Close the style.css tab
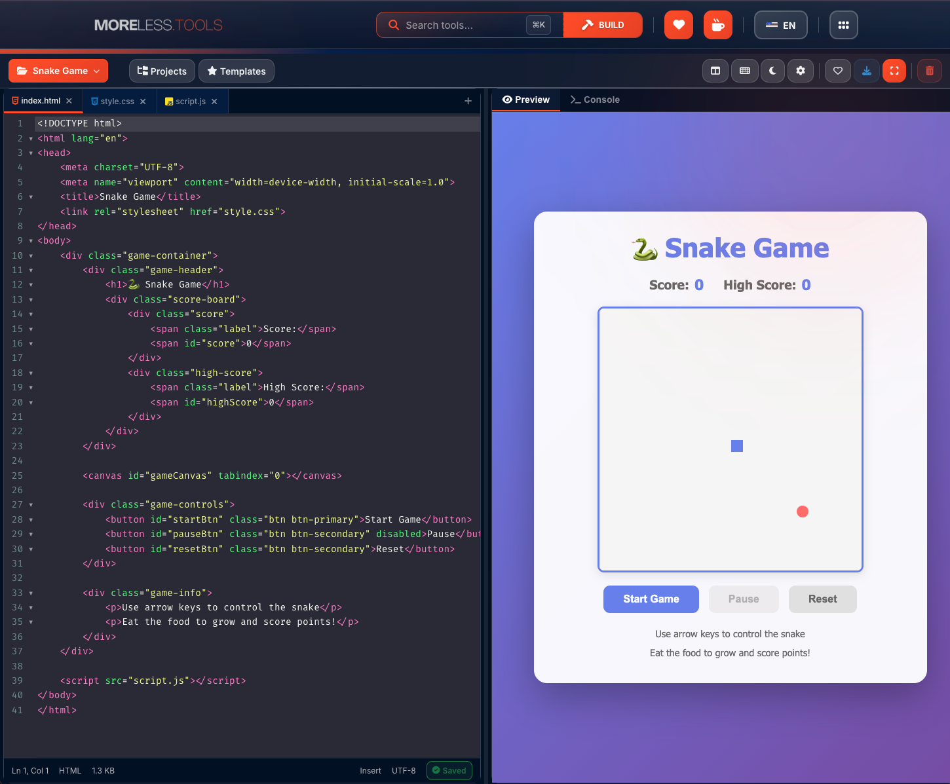The image size is (950, 784). pos(143,102)
